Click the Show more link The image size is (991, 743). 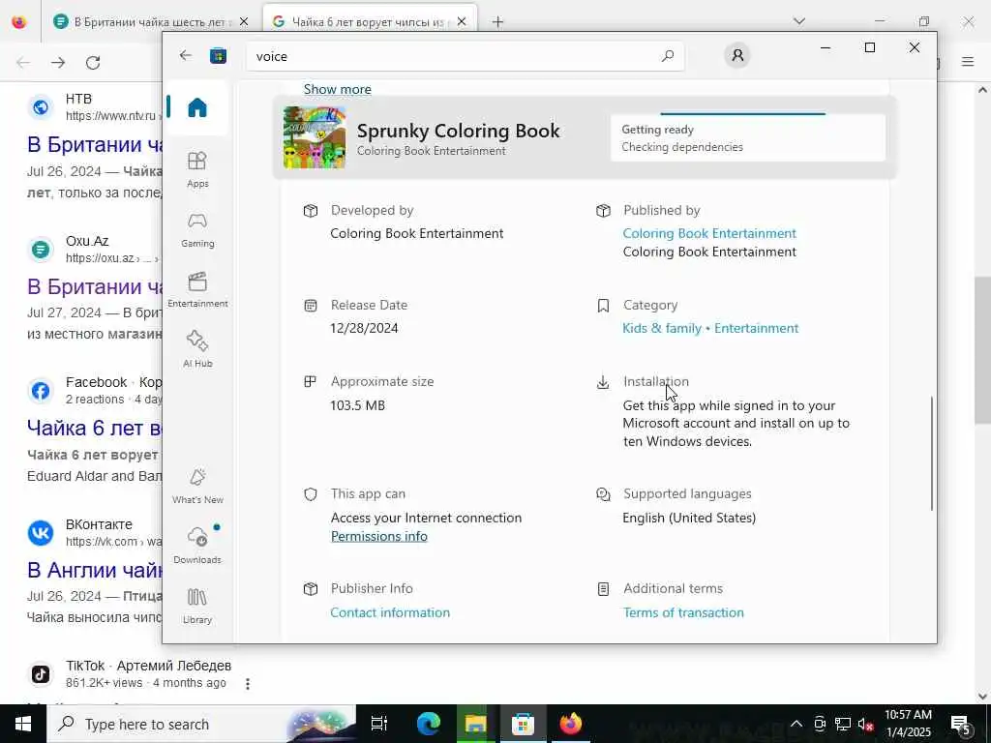[x=338, y=89]
